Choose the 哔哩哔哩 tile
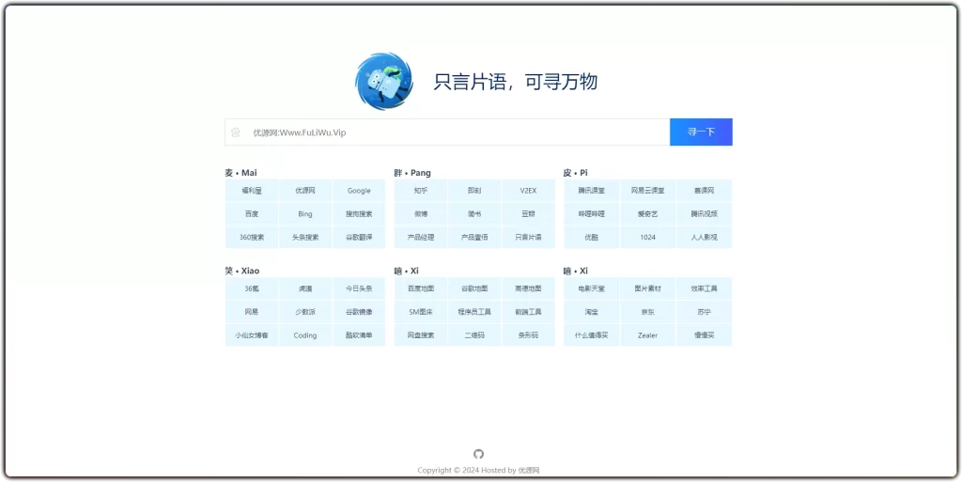The width and height of the screenshot is (962, 482). click(592, 214)
